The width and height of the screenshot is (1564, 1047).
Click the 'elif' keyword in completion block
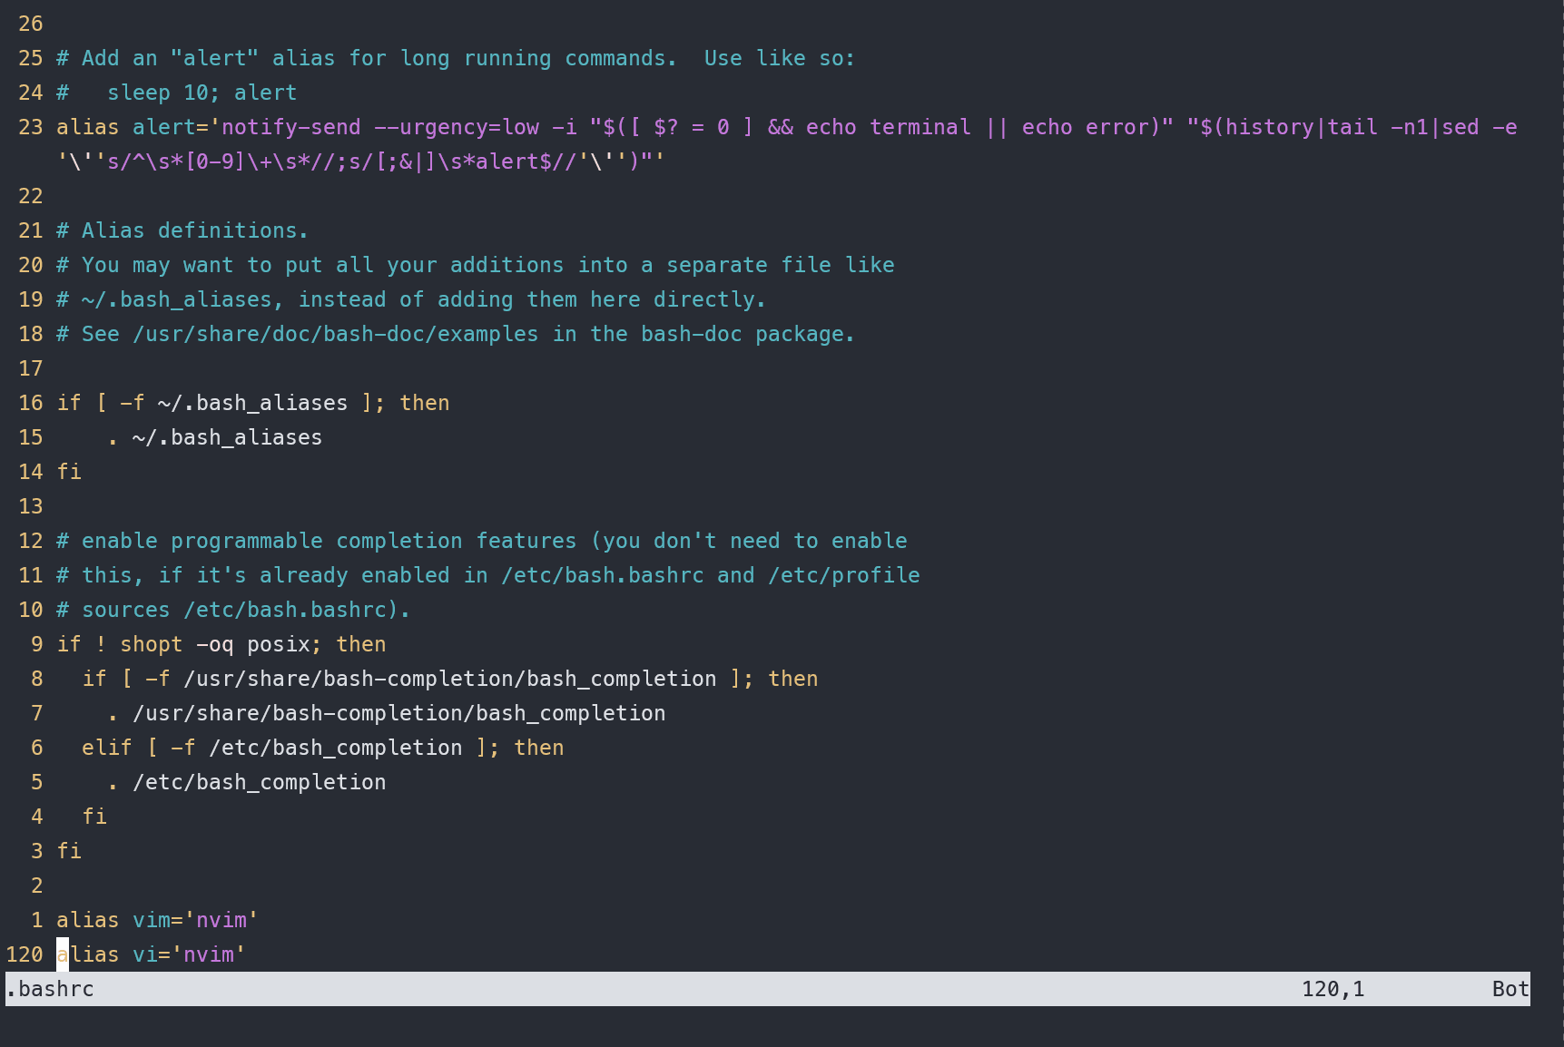pos(106,748)
